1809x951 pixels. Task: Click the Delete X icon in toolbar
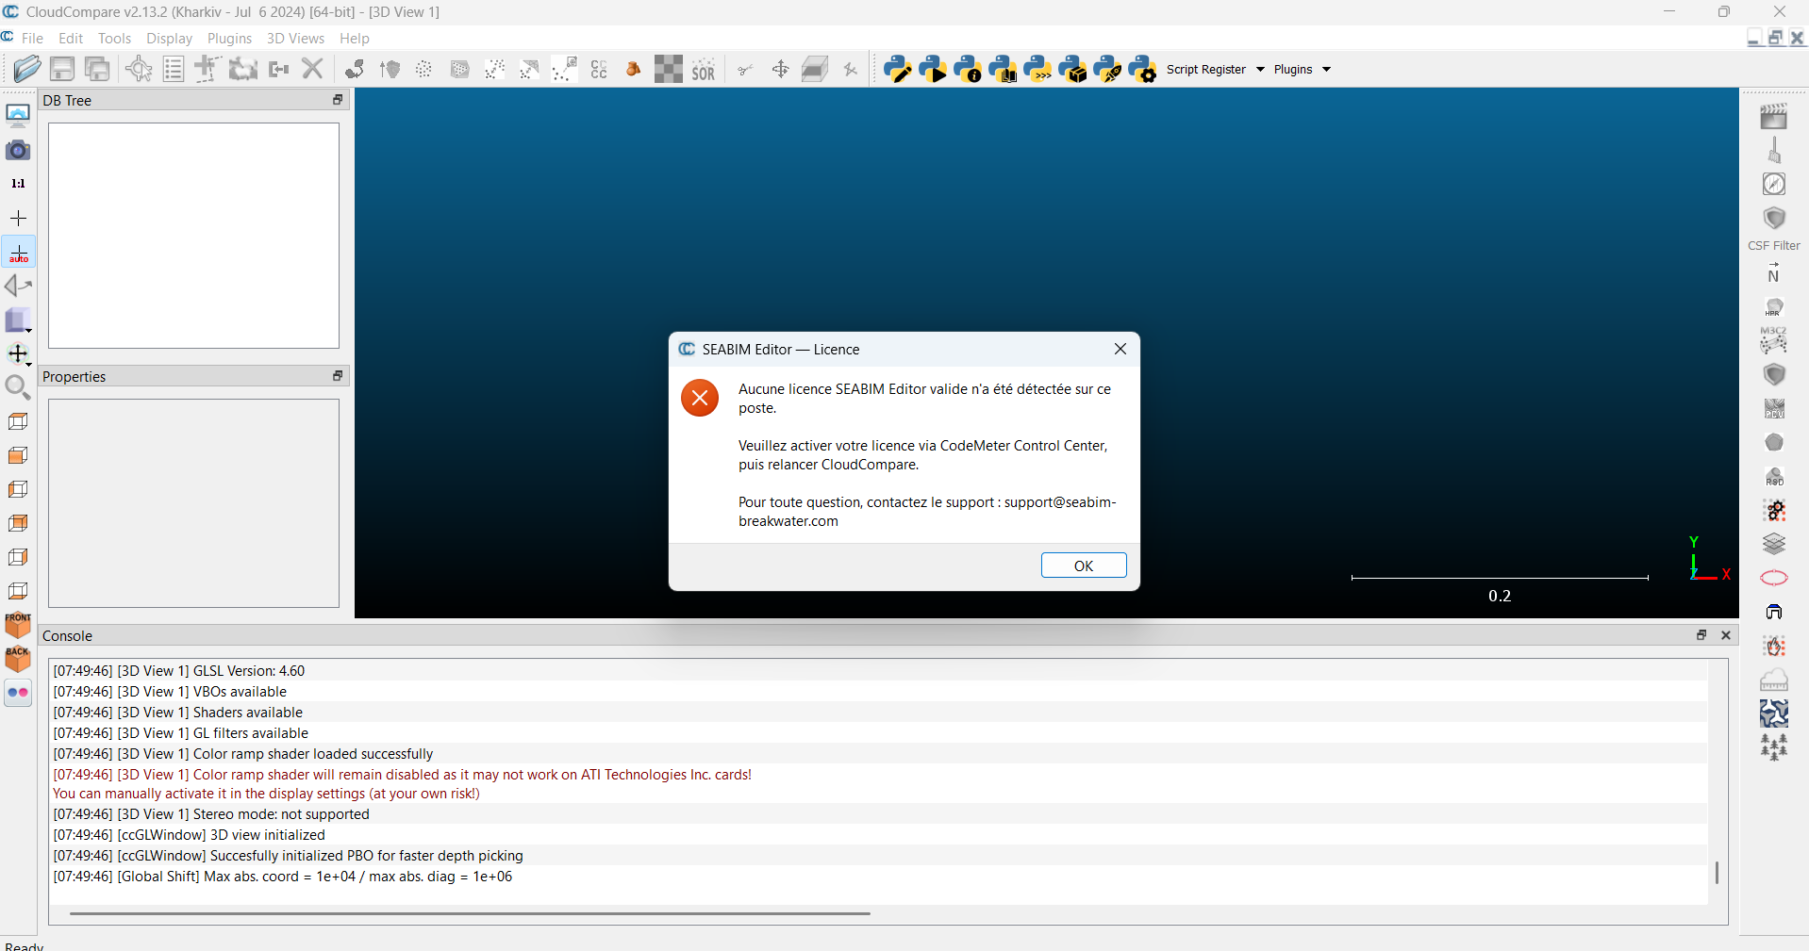click(x=313, y=69)
